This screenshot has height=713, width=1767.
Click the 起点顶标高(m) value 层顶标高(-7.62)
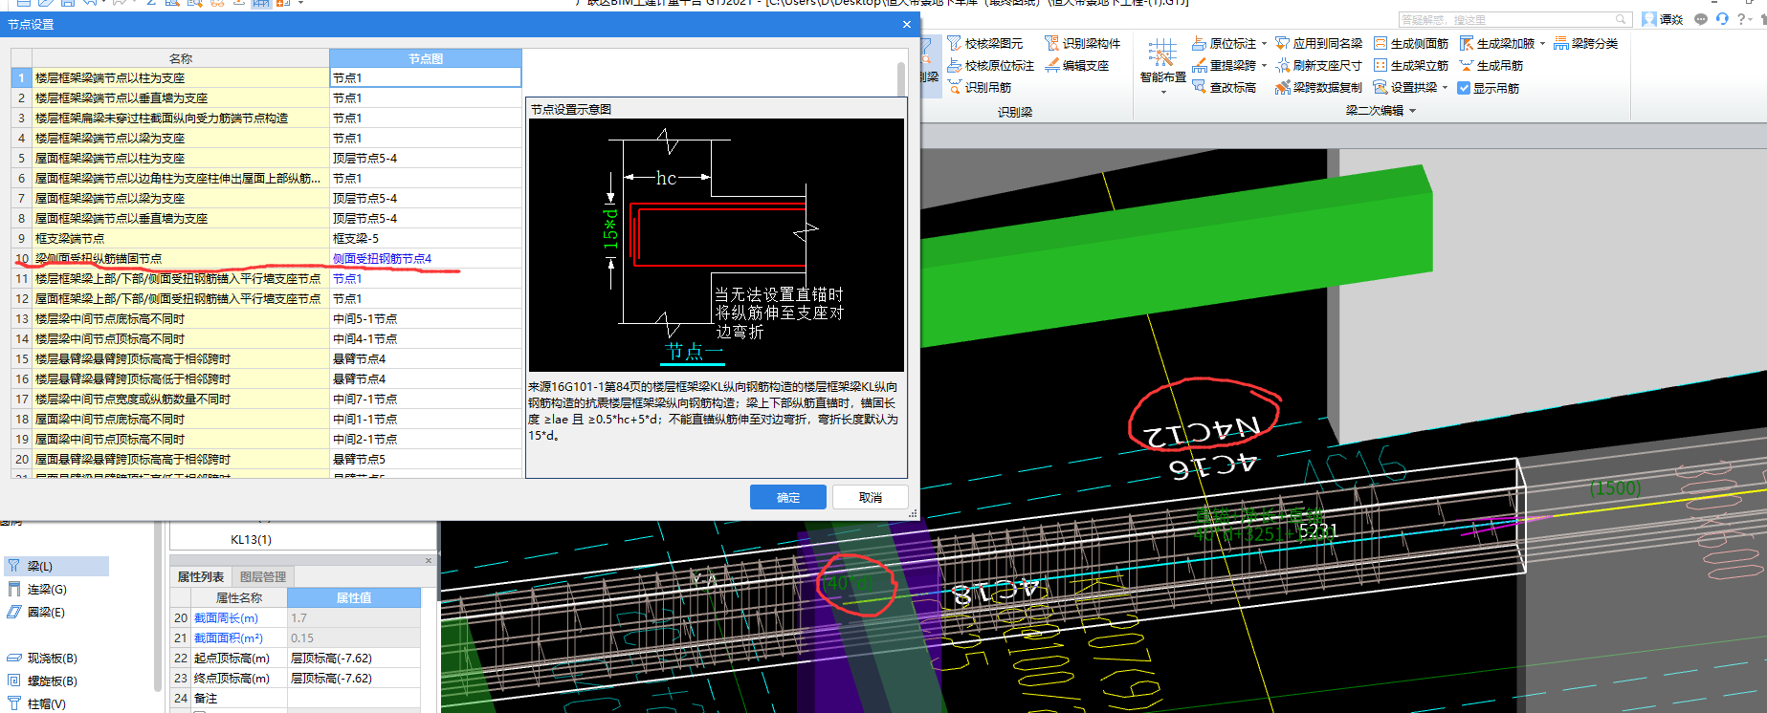pyautogui.click(x=354, y=659)
